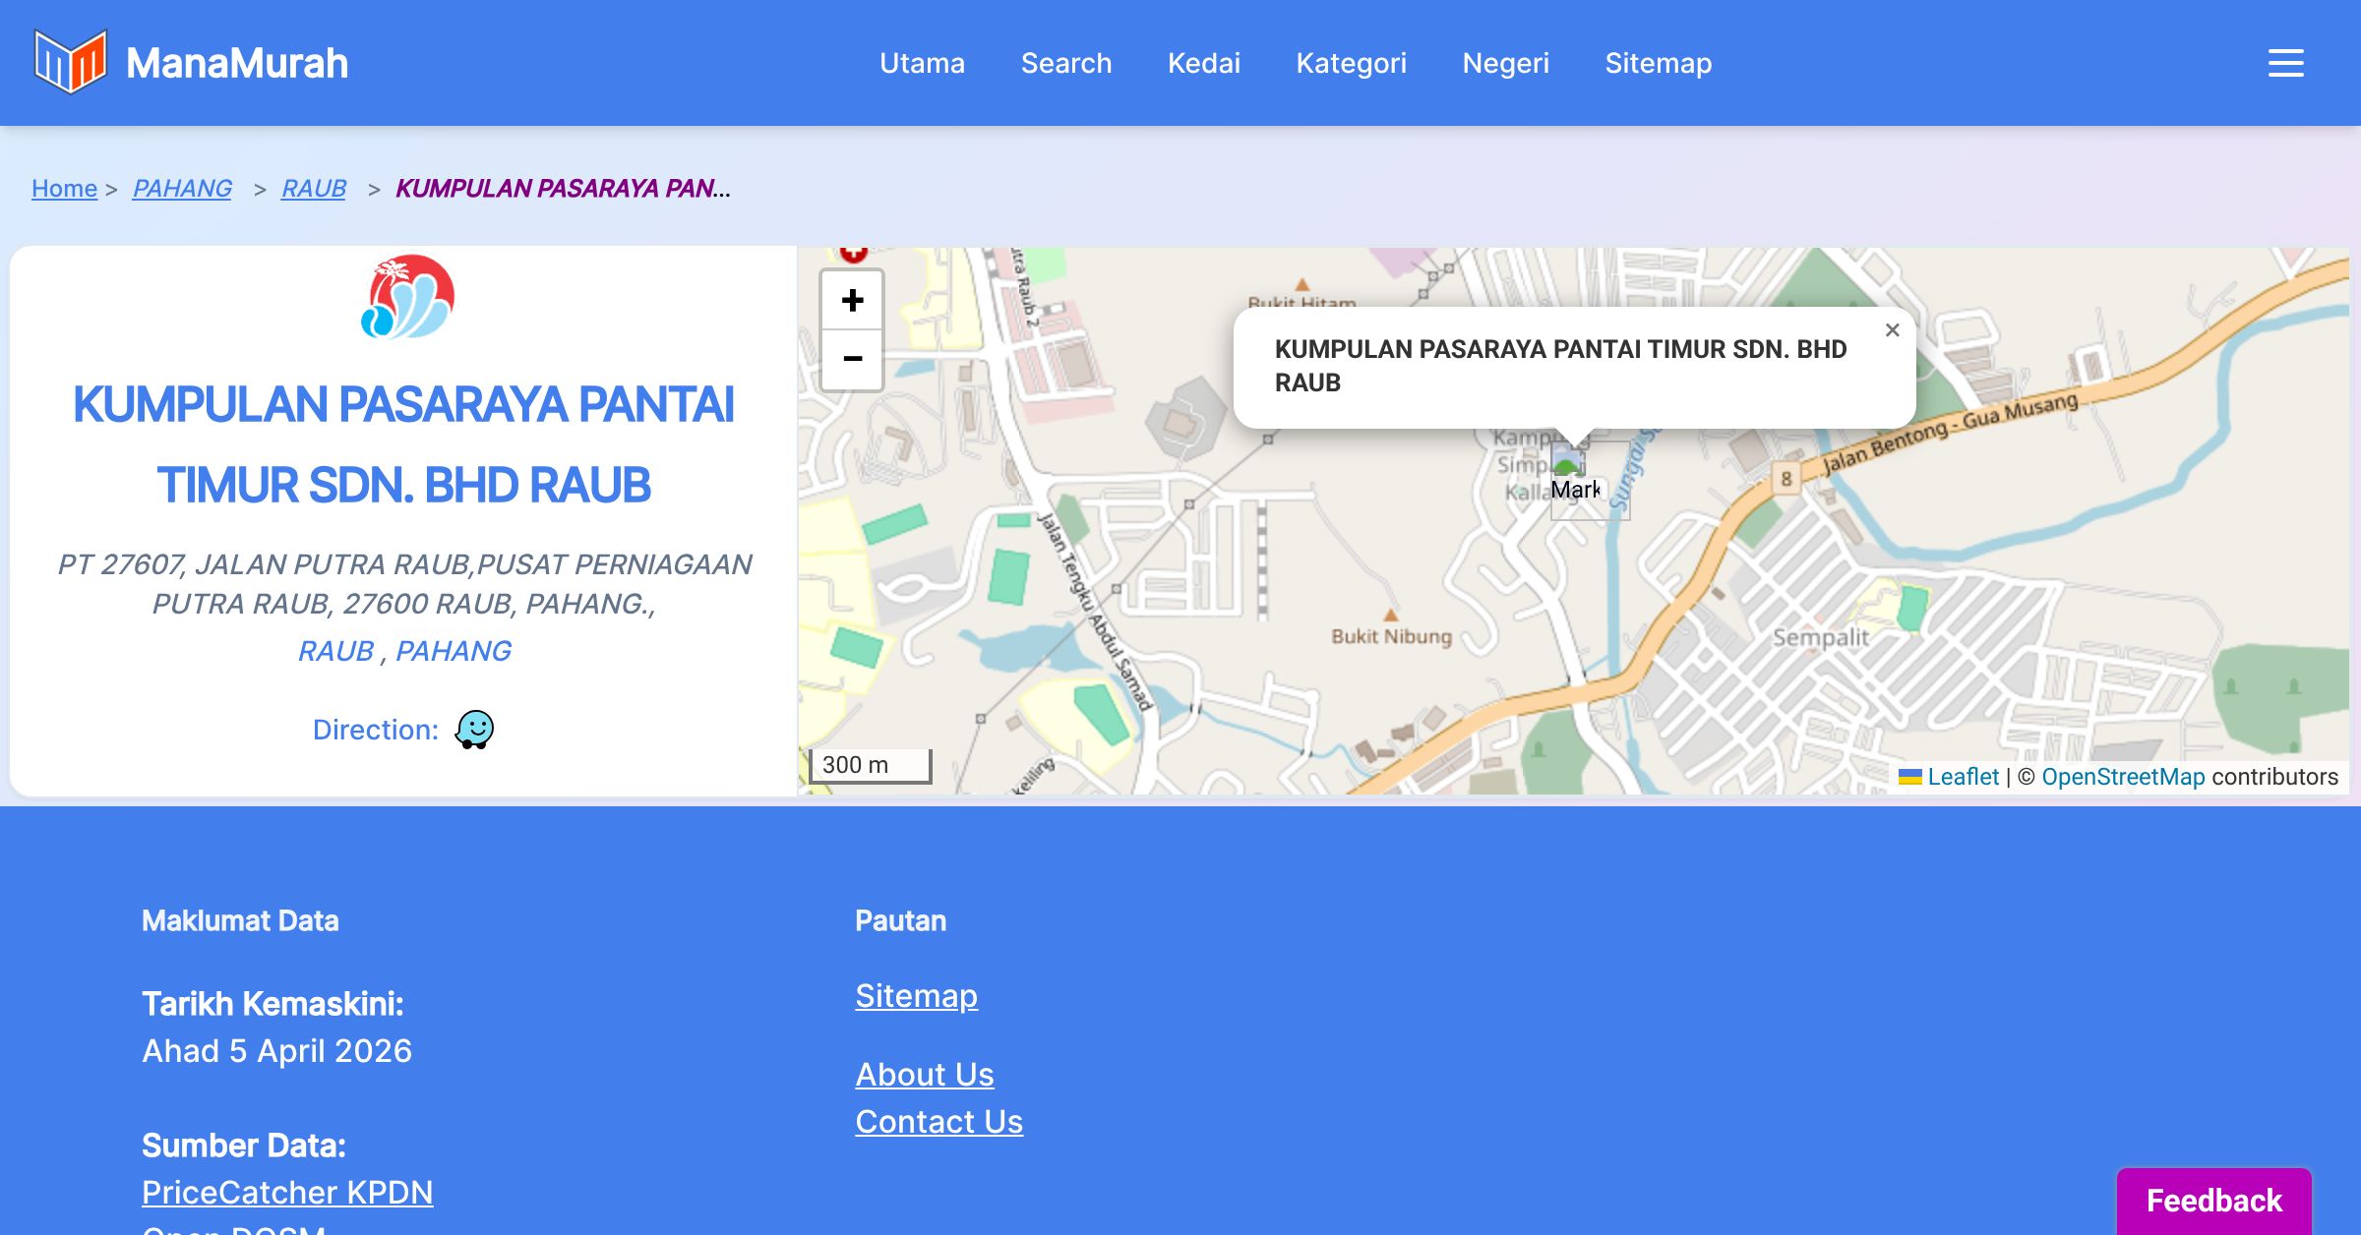Viewport: 2361px width, 1235px height.
Task: Go to Search page
Action: coord(1065,63)
